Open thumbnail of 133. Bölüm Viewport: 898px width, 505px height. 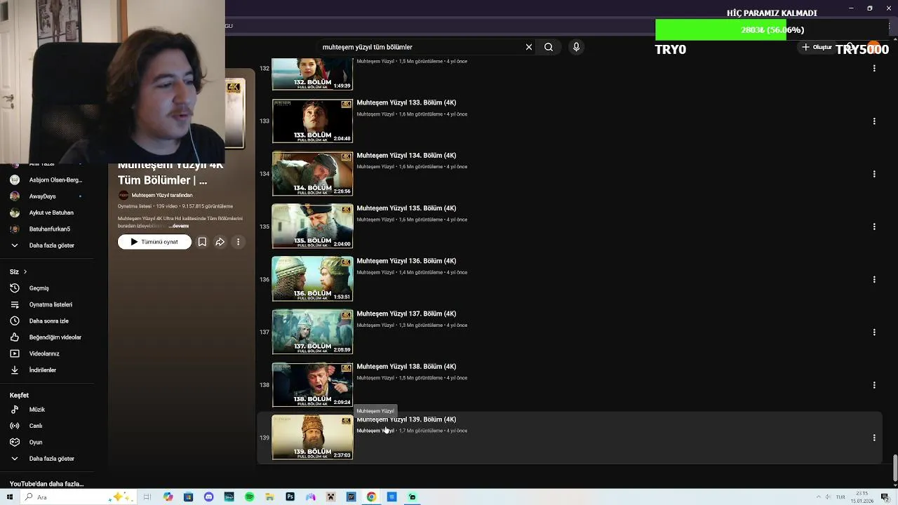312,121
